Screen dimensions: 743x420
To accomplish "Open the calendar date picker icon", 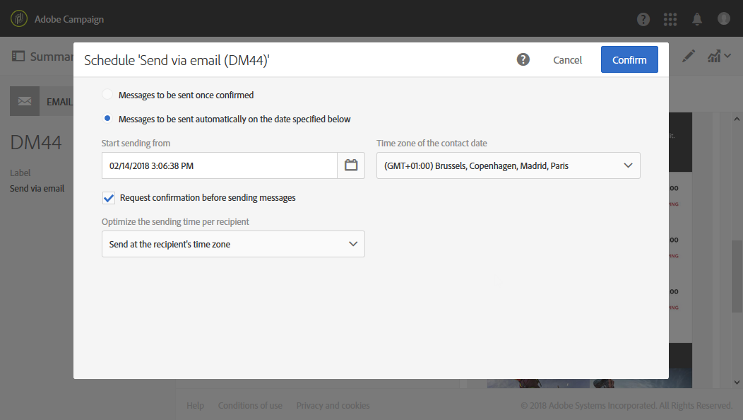I will 351,165.
